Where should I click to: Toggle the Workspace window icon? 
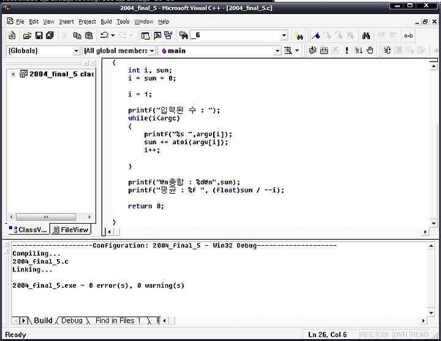[x=145, y=35]
